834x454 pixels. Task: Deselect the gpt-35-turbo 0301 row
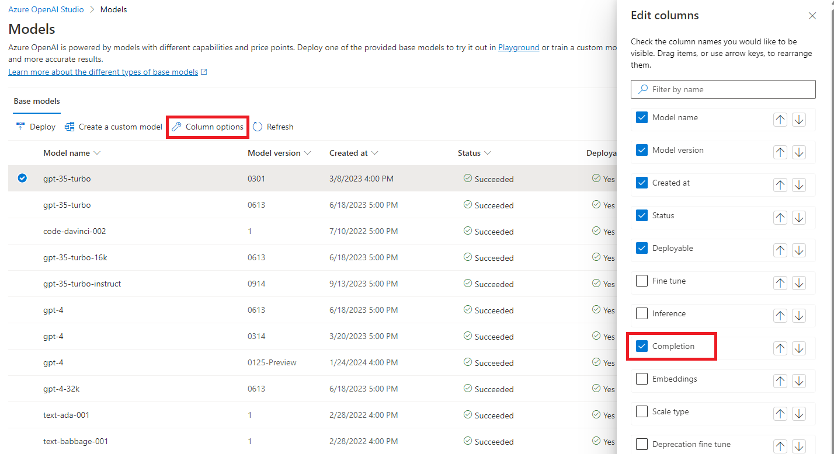22,179
